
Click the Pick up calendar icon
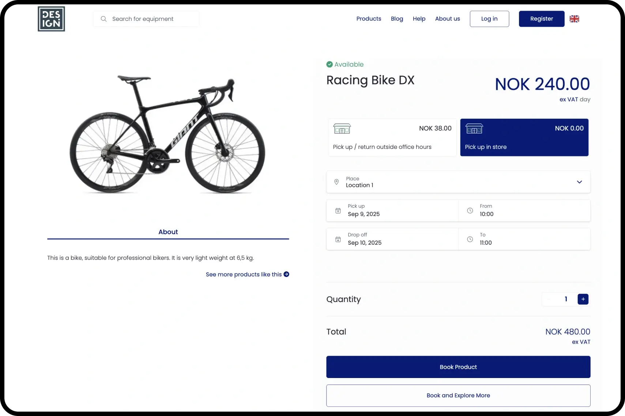pyautogui.click(x=338, y=211)
